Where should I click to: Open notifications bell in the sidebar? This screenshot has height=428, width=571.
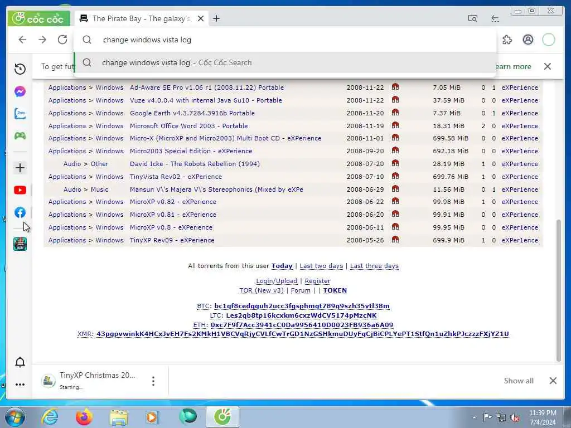tap(20, 362)
